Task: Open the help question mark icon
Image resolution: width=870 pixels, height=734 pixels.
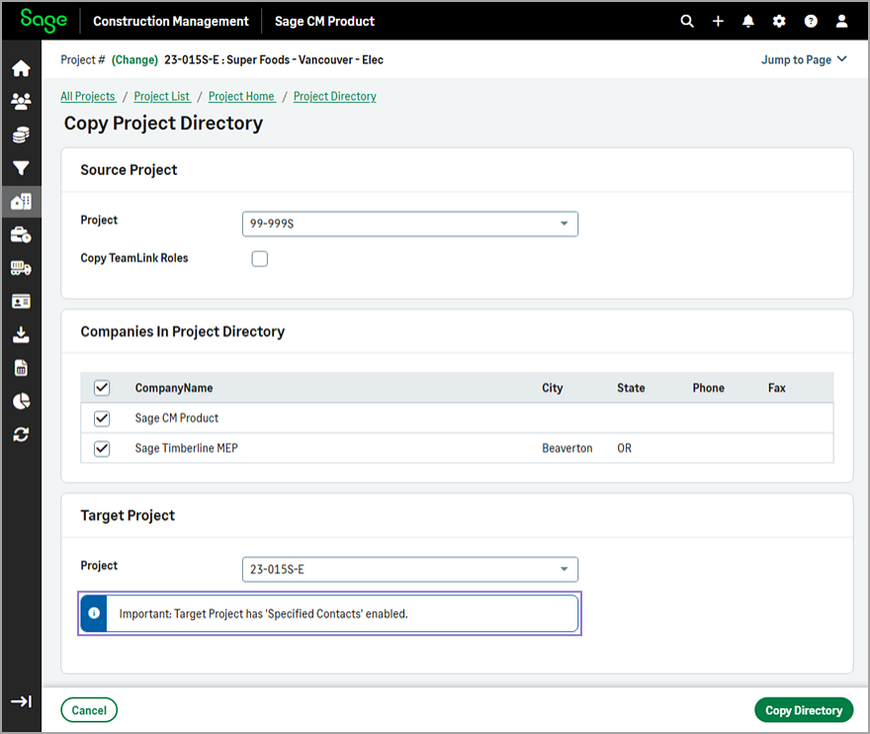Action: [811, 21]
